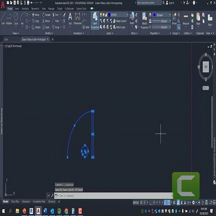Click the object color wheel icon
This screenshot has height=216, width=216.
[x=150, y=15]
